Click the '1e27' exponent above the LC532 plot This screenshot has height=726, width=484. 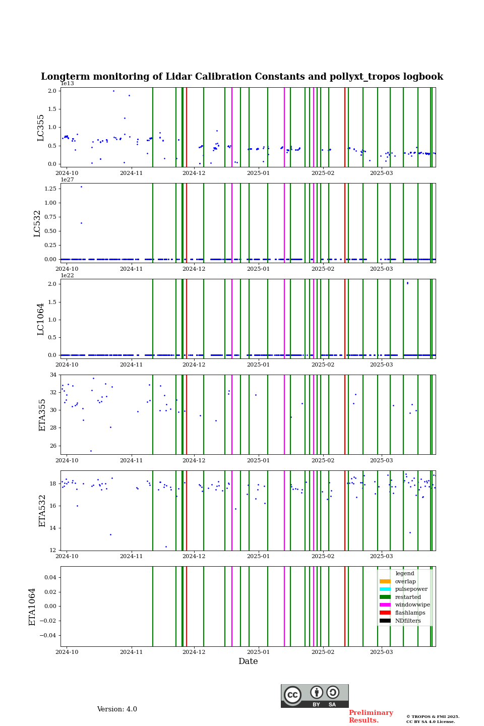68,179
